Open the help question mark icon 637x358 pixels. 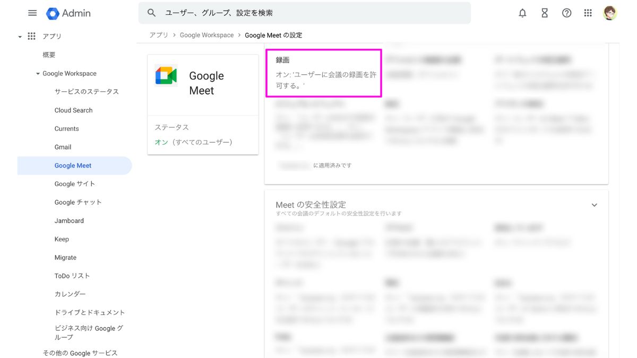[x=566, y=13]
